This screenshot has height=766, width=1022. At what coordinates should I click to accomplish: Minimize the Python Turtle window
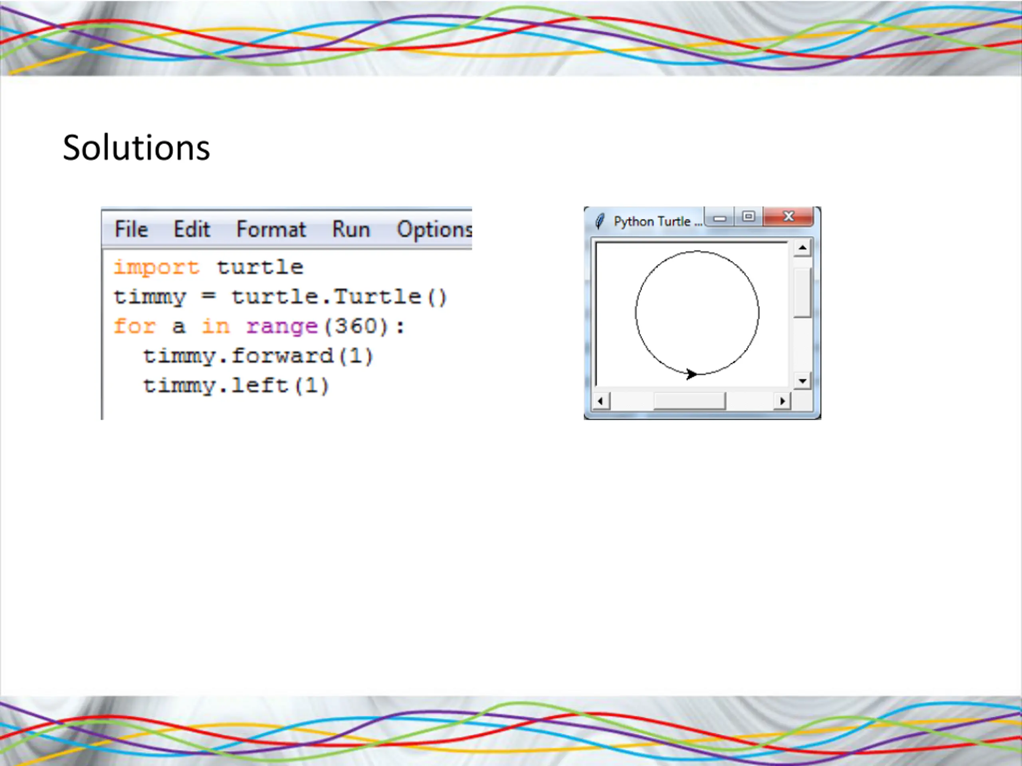click(719, 217)
